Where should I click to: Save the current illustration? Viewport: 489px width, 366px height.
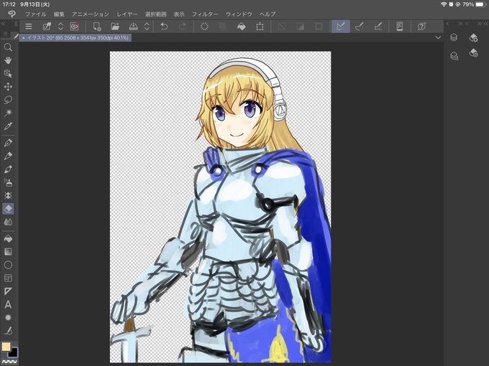(134, 27)
